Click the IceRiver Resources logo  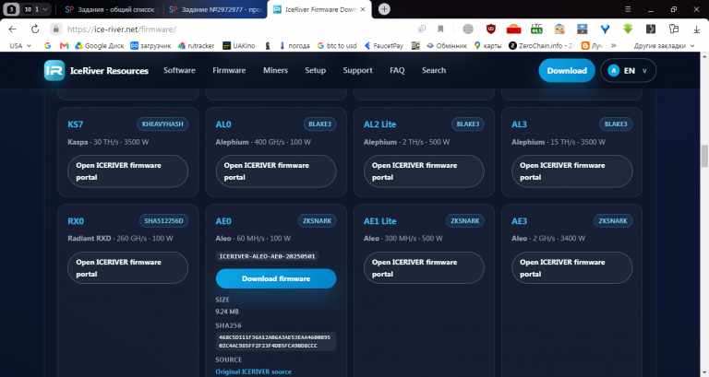pos(96,70)
